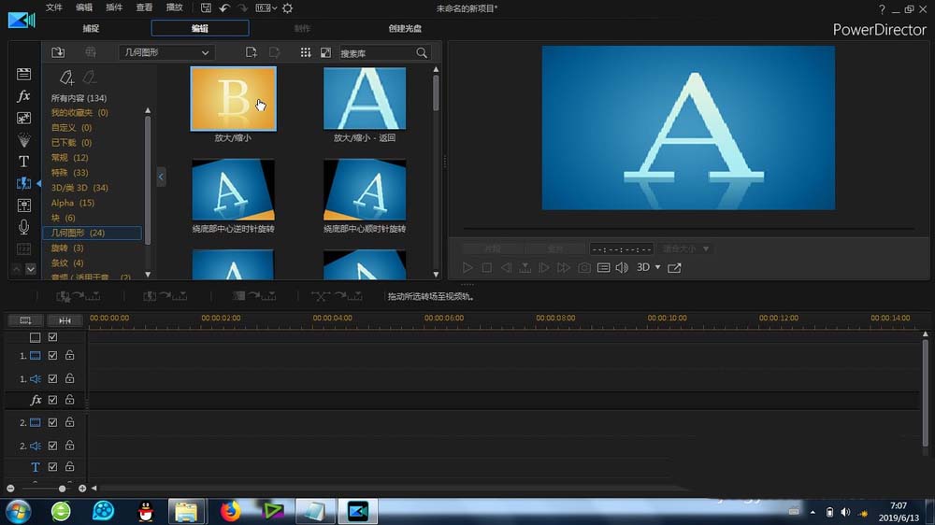The width and height of the screenshot is (935, 525).
Task: Click the timeline zoom slider handle
Action: point(63,489)
